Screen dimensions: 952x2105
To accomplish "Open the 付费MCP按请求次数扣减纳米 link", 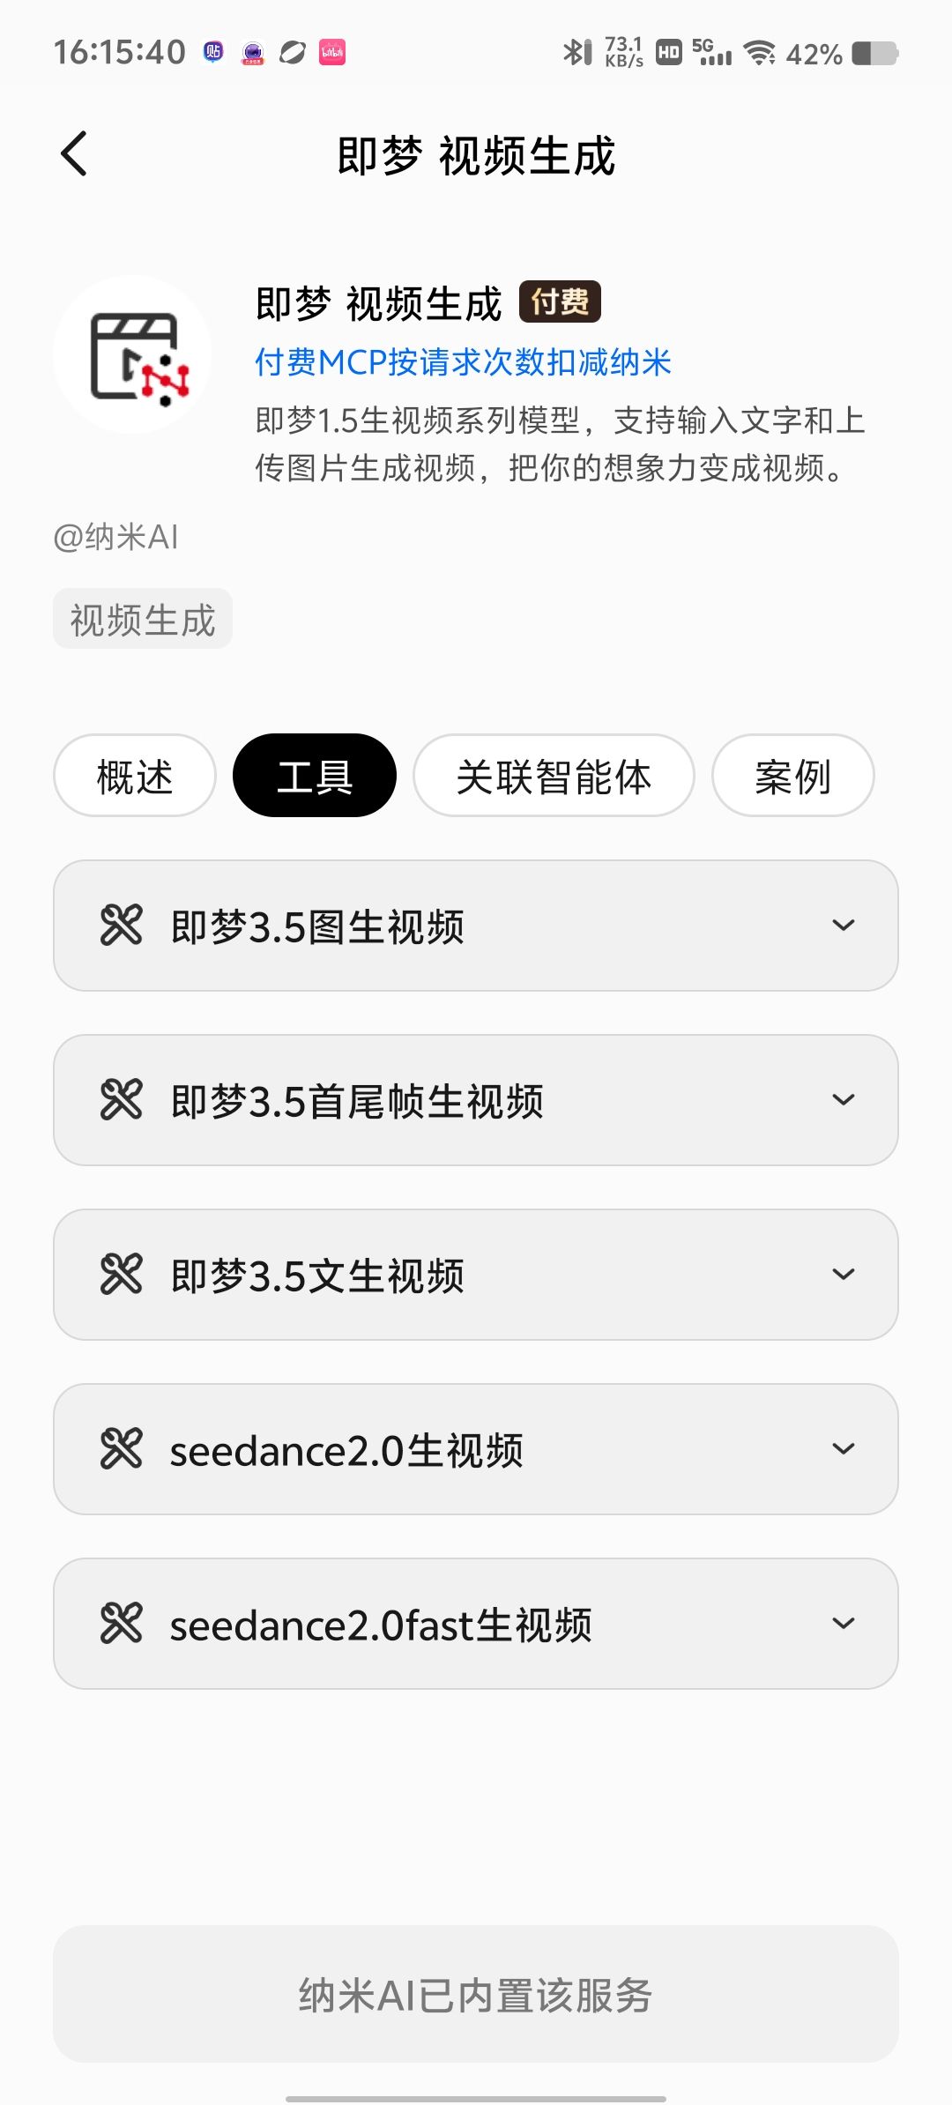I will (463, 362).
